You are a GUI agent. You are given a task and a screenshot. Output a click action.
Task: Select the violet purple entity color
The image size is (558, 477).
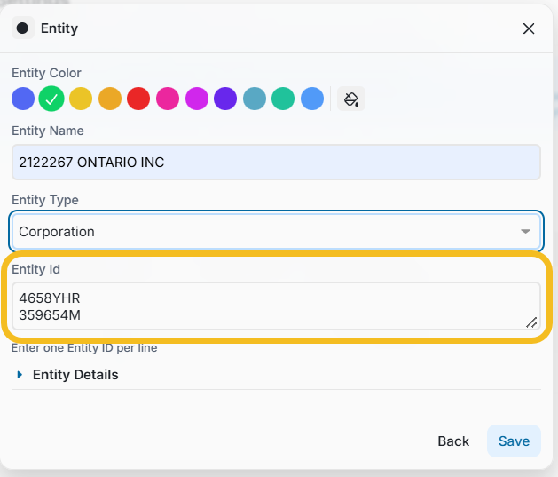[x=225, y=99]
